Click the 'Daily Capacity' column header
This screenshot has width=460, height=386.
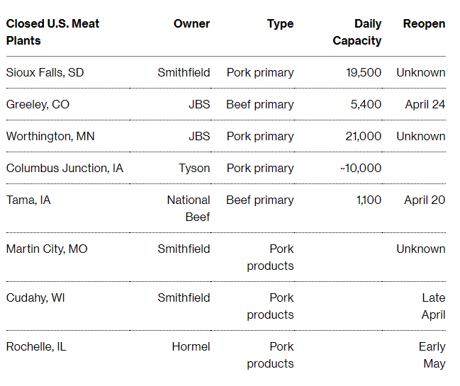(x=357, y=33)
